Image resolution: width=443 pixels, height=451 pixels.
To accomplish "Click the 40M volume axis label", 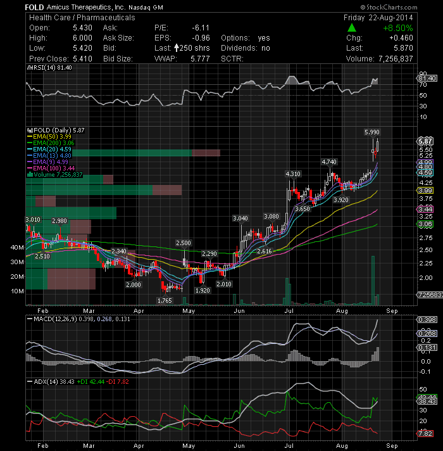I will (x=17, y=247).
